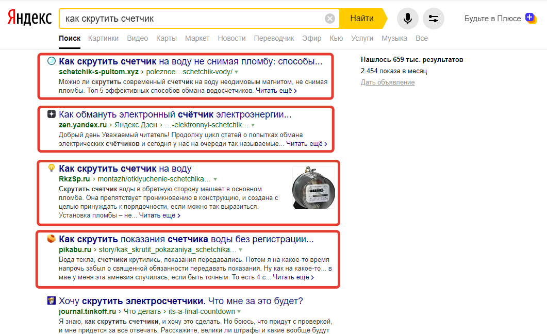Screen dimensions: 547x334
Task: Open the journal.tinkoff.ru domain link
Action: pos(87,311)
